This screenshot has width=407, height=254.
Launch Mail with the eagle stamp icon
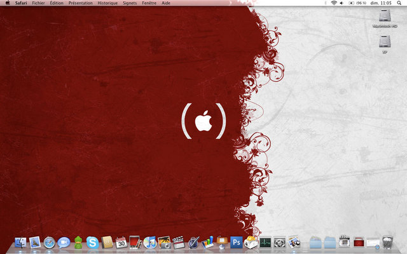point(34,243)
